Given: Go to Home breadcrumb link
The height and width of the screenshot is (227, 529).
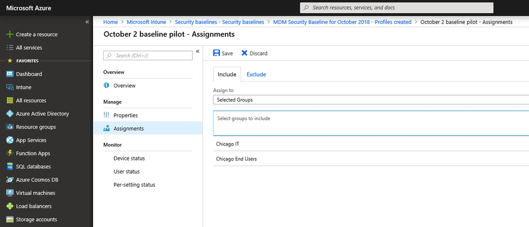Looking at the screenshot, I should coord(110,22).
